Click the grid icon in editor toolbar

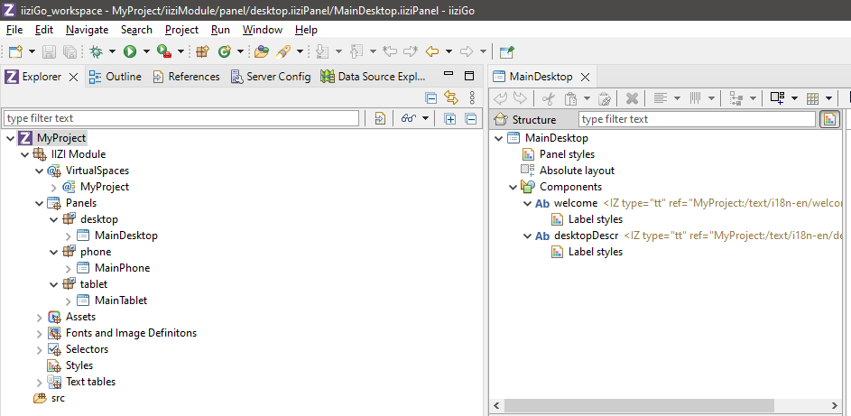[x=812, y=98]
